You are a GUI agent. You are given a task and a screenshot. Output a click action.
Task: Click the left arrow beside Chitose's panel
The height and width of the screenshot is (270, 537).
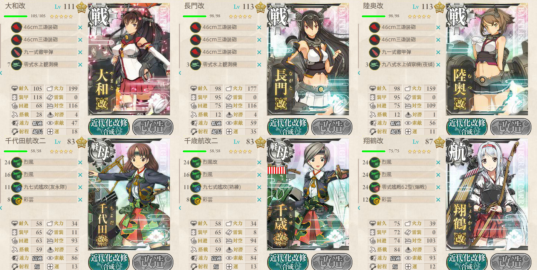(180, 208)
